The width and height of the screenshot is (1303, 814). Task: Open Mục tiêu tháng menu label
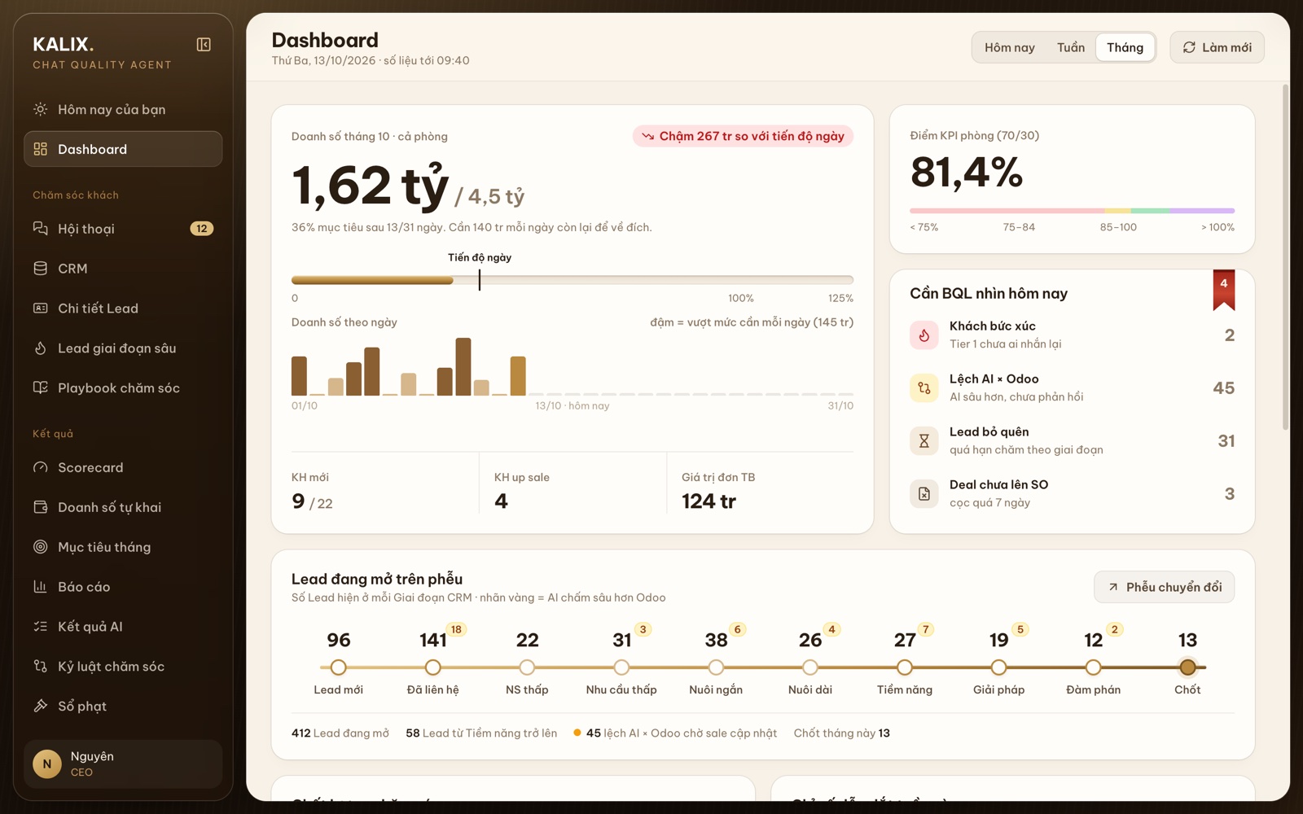coord(104,547)
